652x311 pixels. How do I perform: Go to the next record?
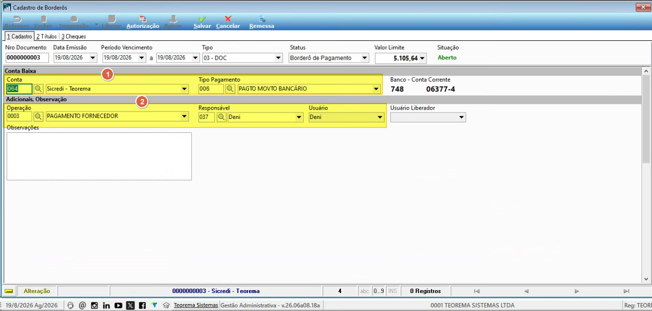tap(577, 291)
